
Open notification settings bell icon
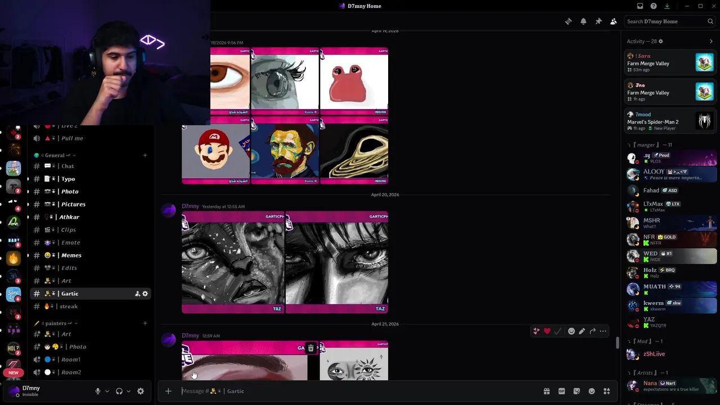point(583,21)
